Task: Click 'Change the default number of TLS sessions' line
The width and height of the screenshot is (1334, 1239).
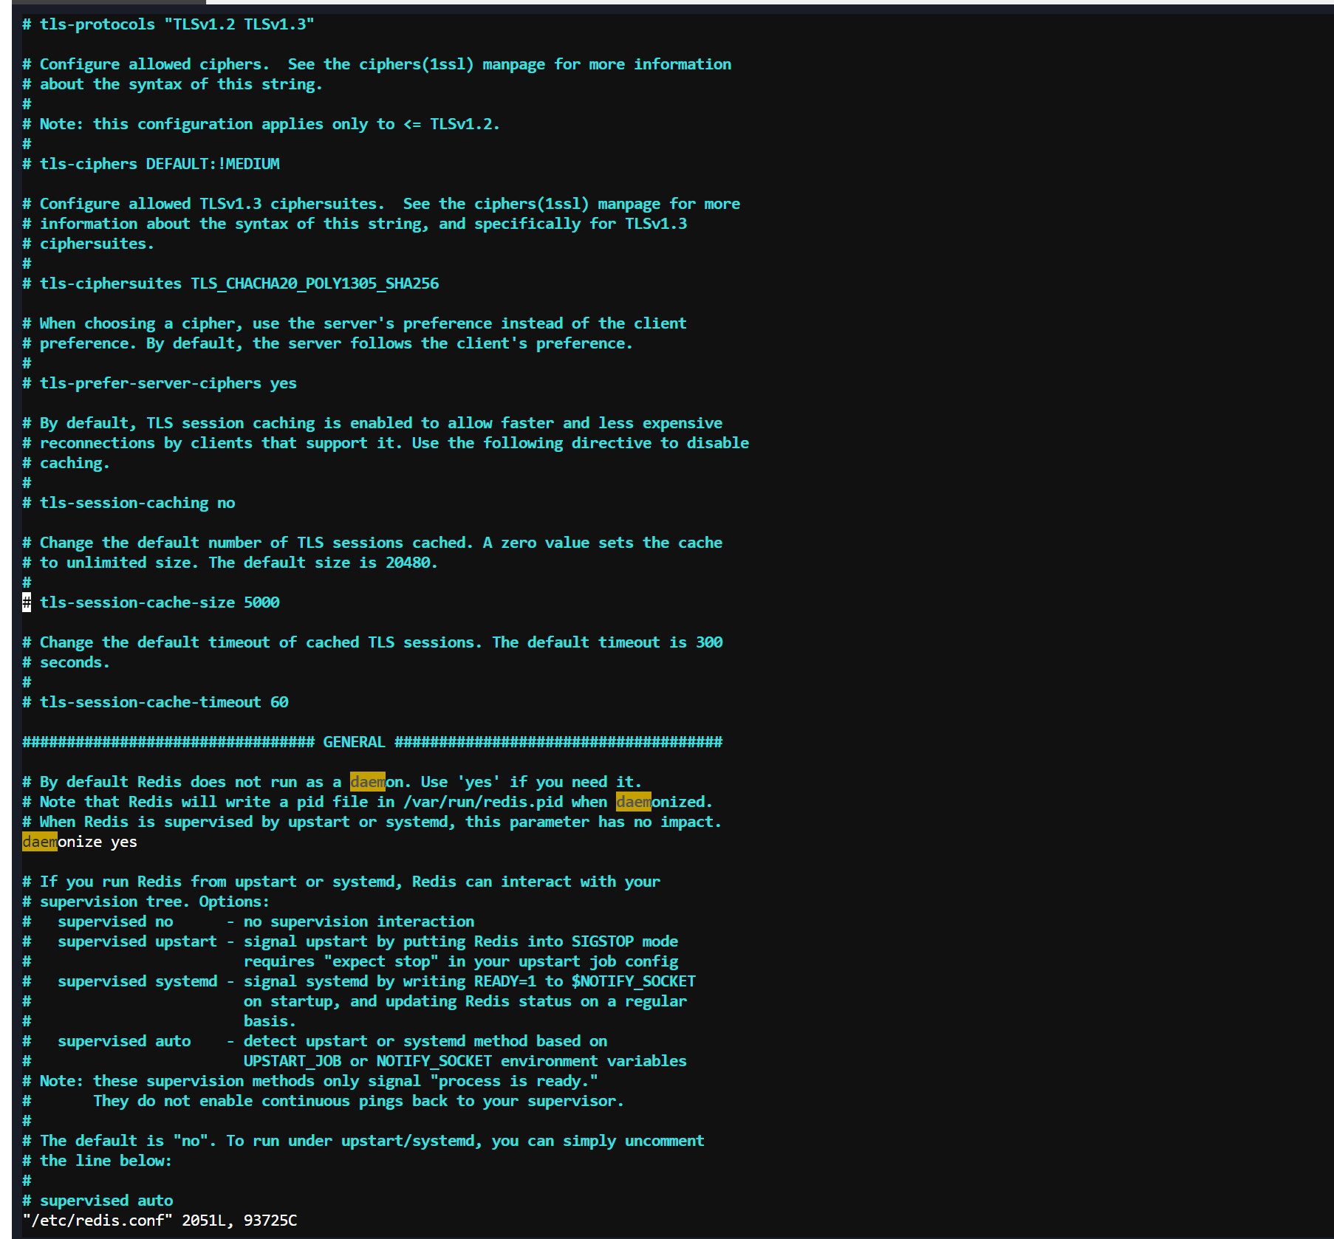Action: [372, 543]
